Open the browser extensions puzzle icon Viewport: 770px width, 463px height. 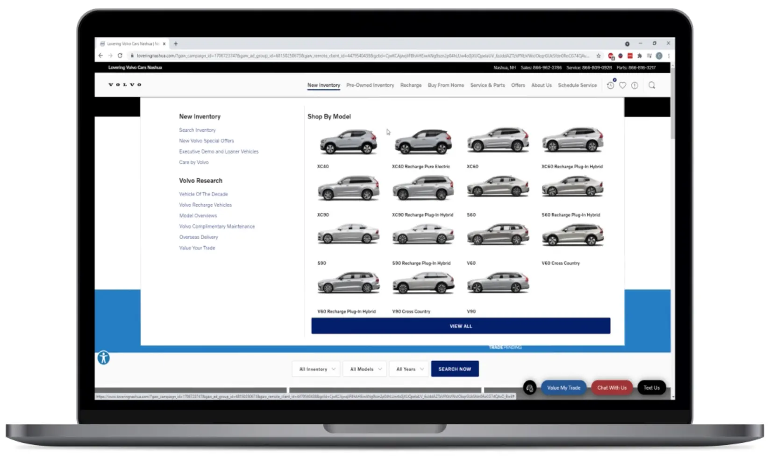pyautogui.click(x=640, y=56)
